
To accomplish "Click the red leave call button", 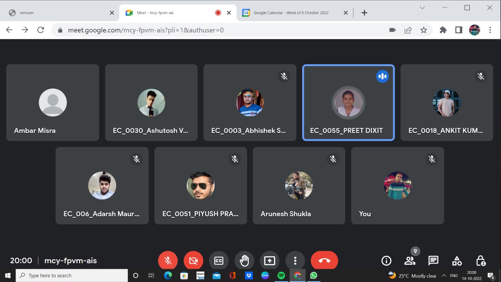I will (x=324, y=261).
